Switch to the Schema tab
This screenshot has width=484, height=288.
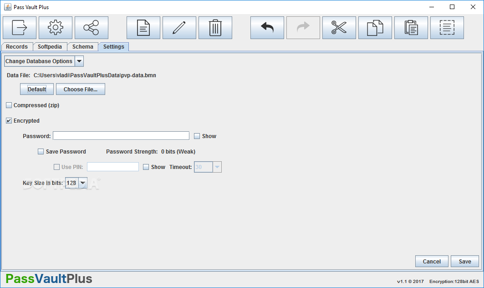tap(83, 47)
